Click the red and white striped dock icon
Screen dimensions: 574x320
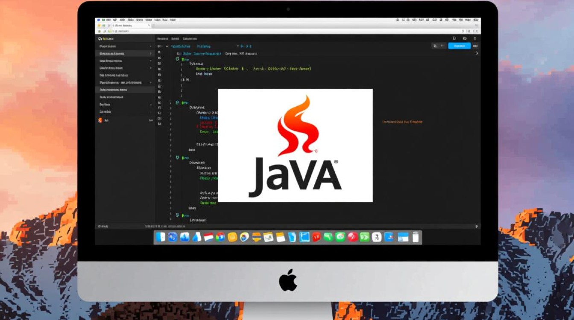click(x=208, y=237)
